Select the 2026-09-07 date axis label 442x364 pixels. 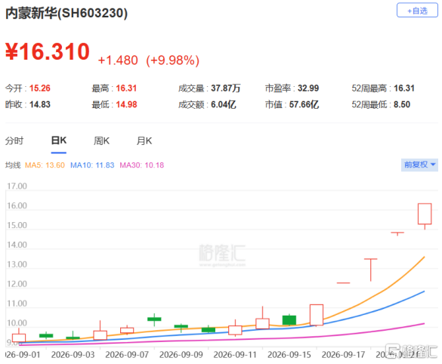[x=127, y=355]
